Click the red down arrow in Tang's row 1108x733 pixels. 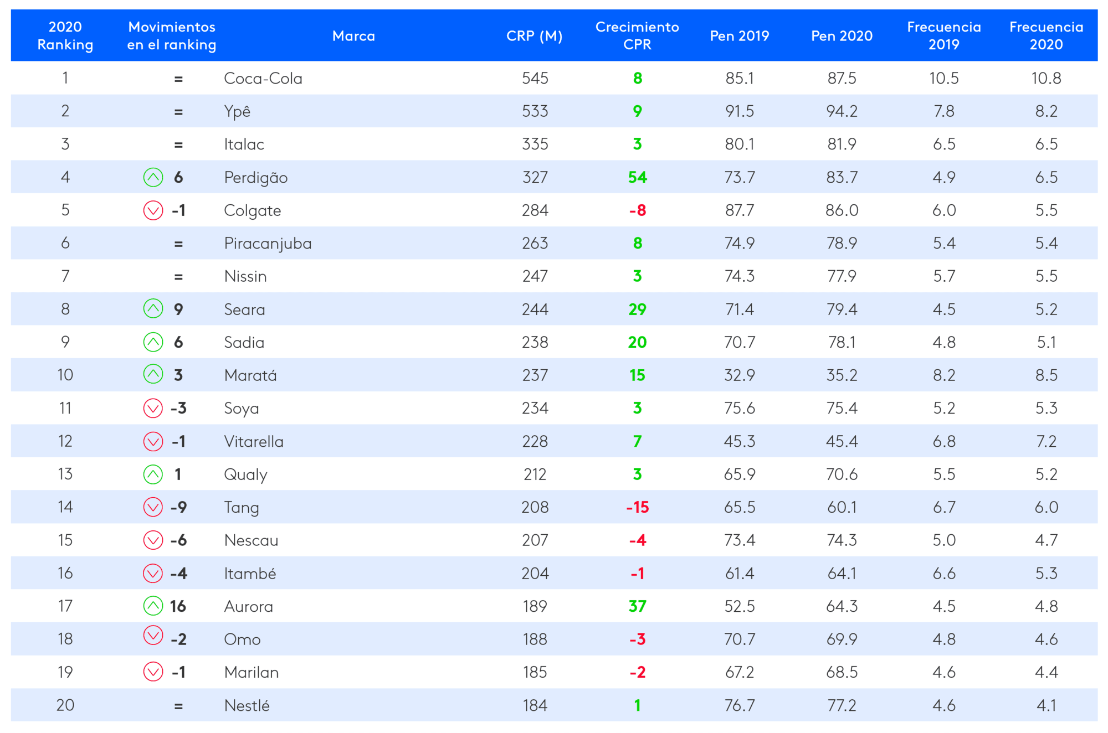(x=153, y=507)
